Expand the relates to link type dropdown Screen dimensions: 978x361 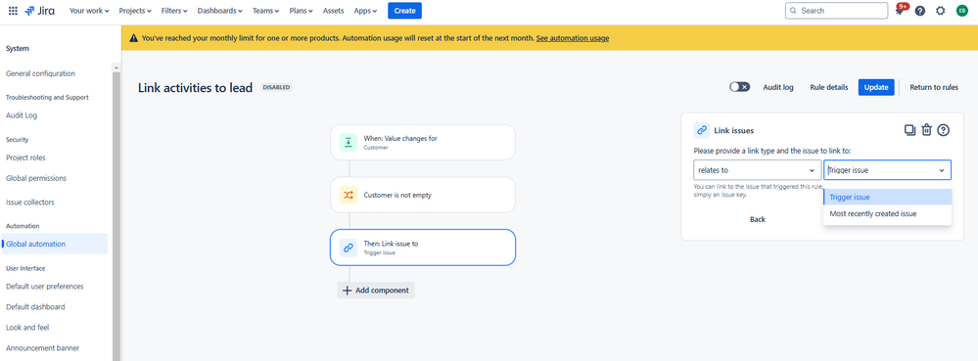tap(757, 170)
